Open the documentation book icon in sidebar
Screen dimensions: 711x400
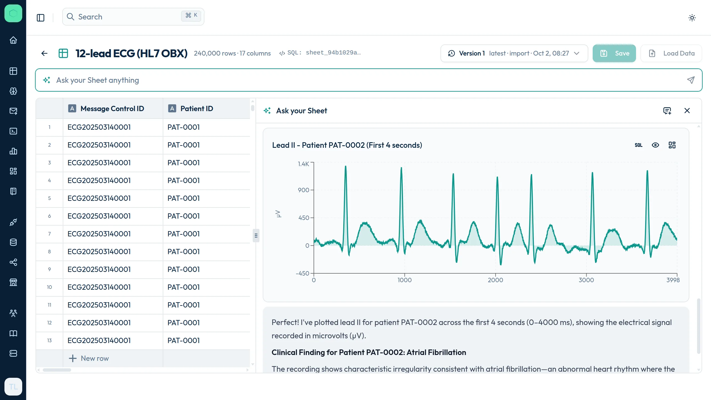(13, 333)
